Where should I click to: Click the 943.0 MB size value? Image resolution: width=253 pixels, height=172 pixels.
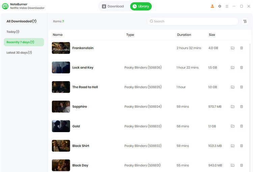[x=215, y=165]
